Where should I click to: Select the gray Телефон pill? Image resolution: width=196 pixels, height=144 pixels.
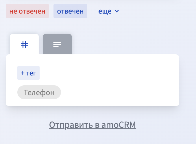click(39, 92)
